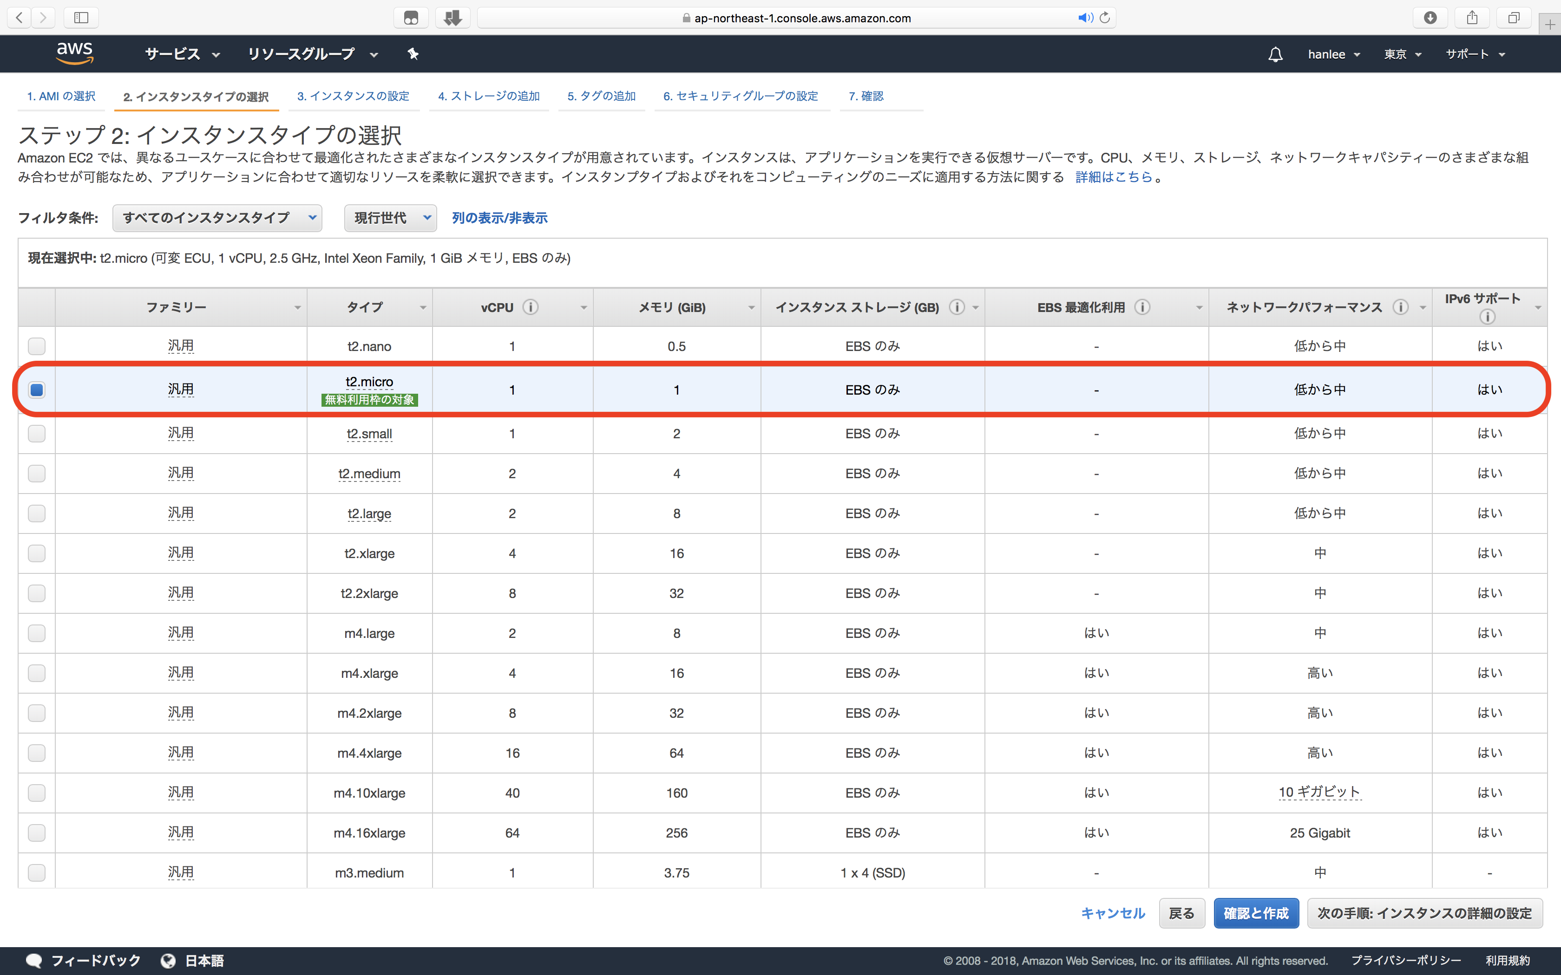Click the 10 ギガビット network cell

pyautogui.click(x=1320, y=793)
